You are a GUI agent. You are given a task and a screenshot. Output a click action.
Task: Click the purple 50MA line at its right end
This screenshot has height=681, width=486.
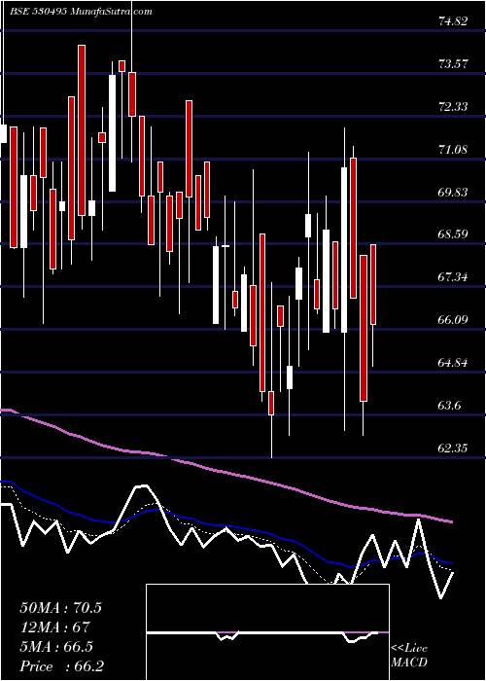coord(451,521)
